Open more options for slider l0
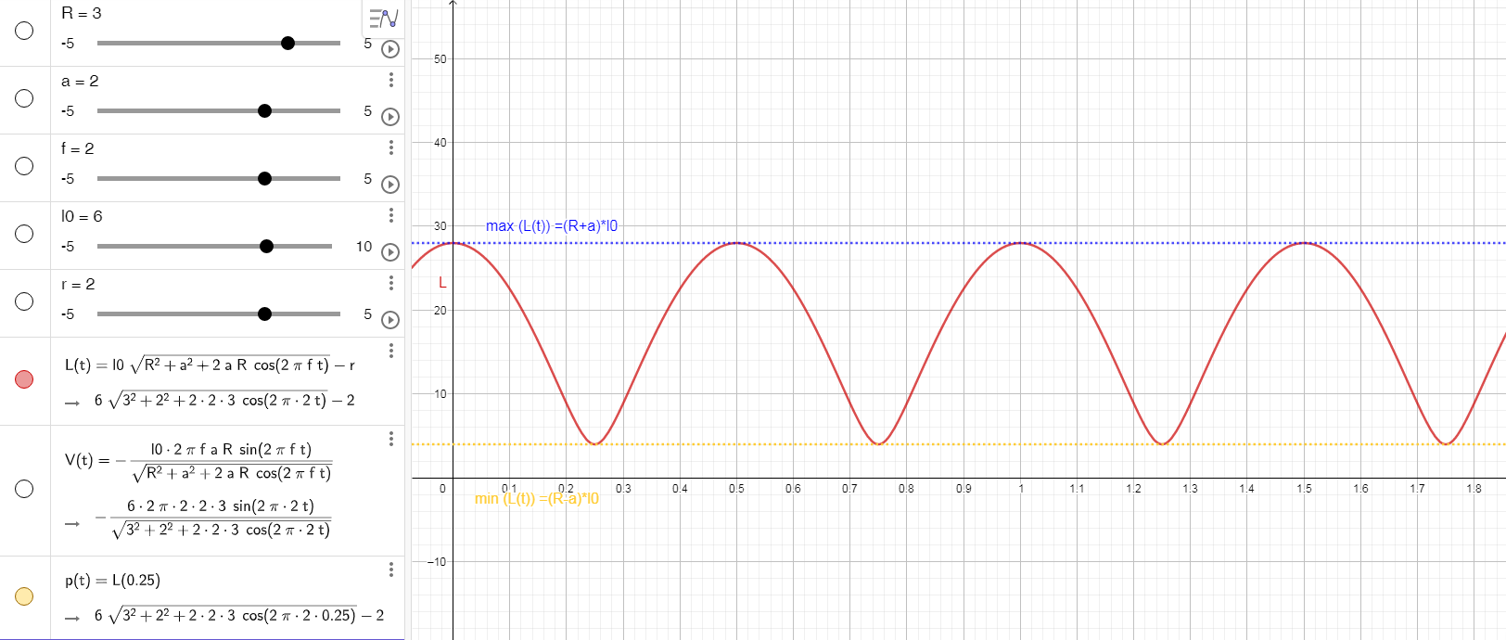Image resolution: width=1506 pixels, height=640 pixels. point(390,215)
